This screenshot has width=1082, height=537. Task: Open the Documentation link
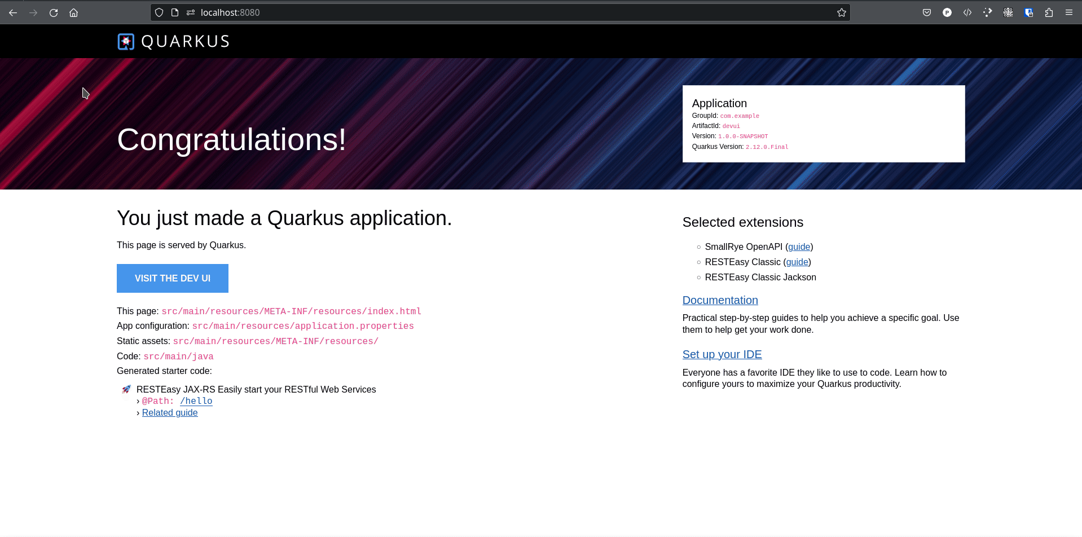point(720,300)
